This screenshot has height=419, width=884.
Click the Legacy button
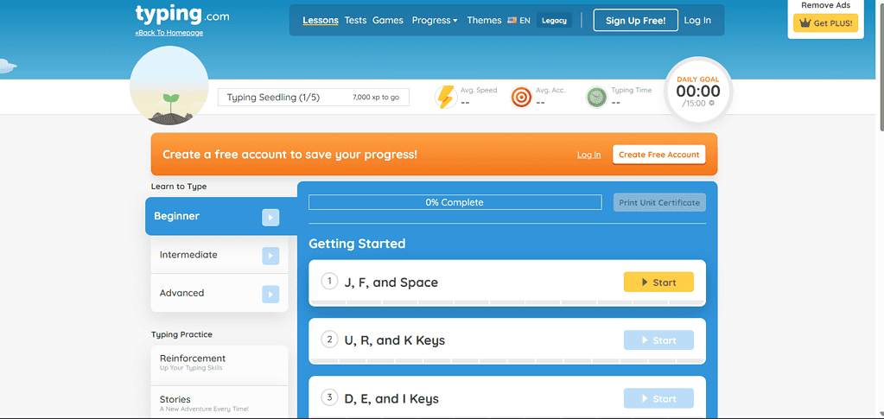point(554,20)
